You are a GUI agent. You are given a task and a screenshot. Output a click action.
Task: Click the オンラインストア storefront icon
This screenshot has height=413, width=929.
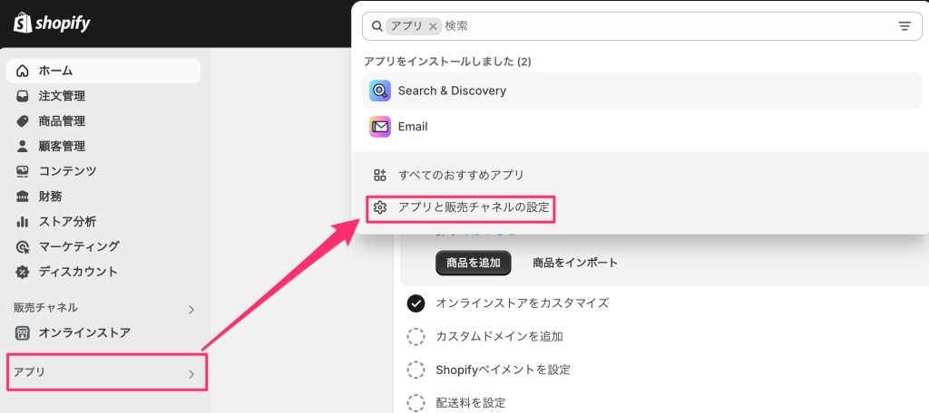tap(23, 333)
